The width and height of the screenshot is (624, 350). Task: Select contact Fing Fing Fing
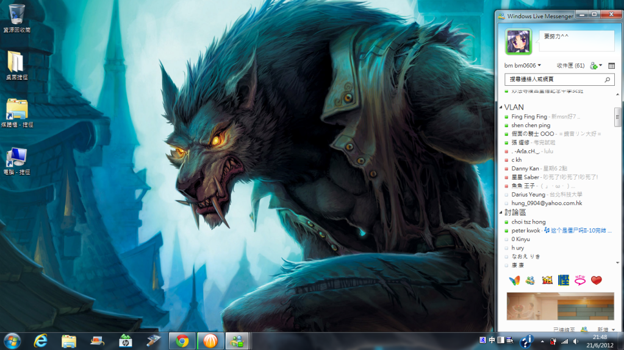529,116
